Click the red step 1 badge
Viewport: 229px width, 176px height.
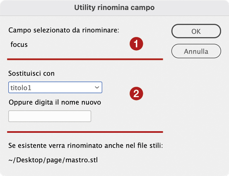coord(136,44)
